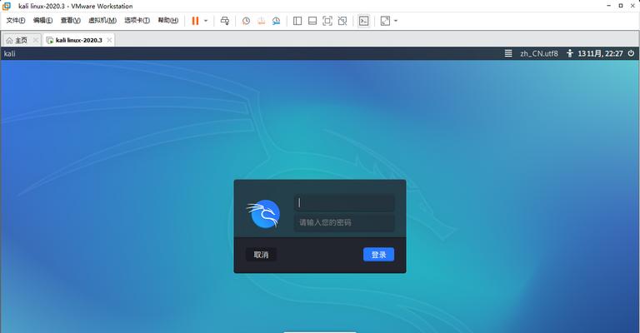
Task: Take a snapshot of the virtual machine
Action: point(246,21)
